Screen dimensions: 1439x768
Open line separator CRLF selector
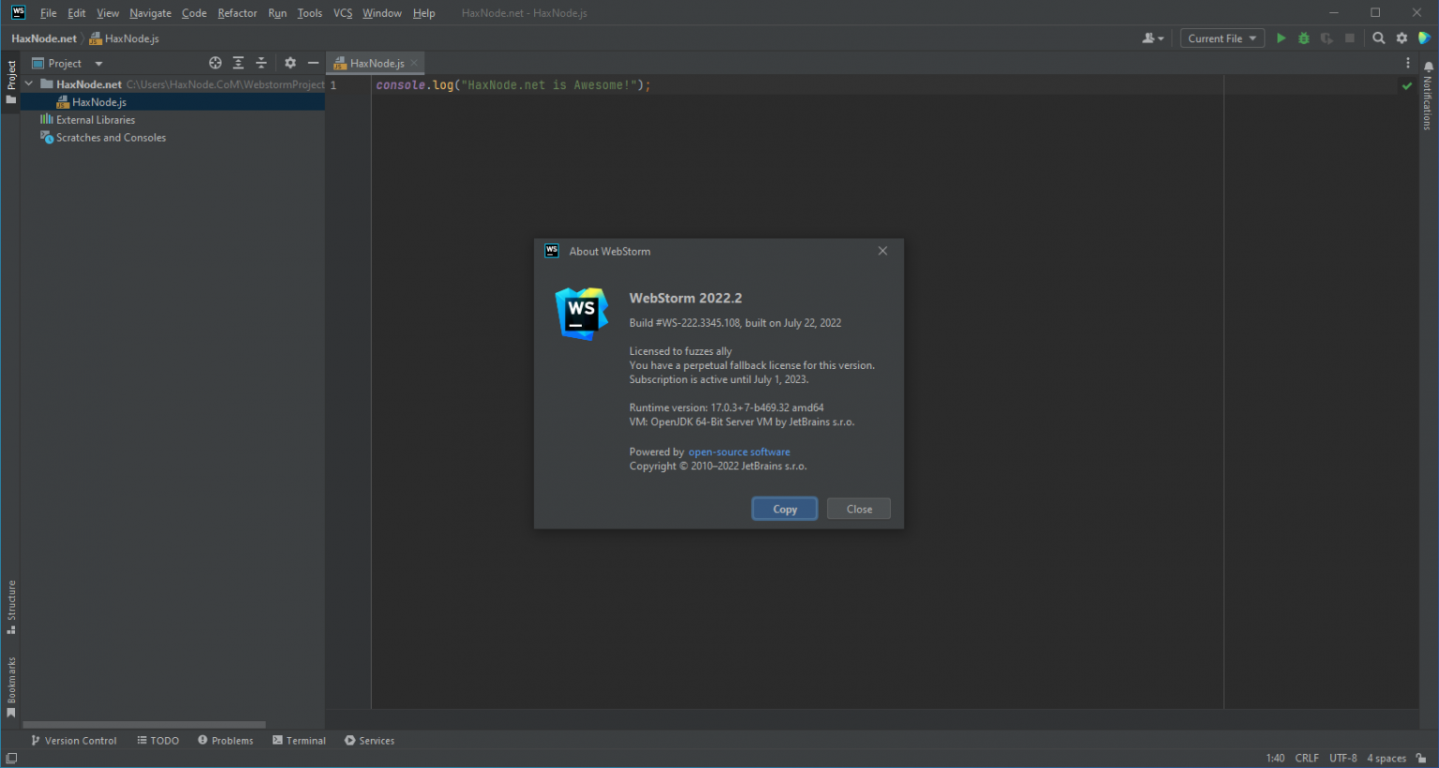1307,758
